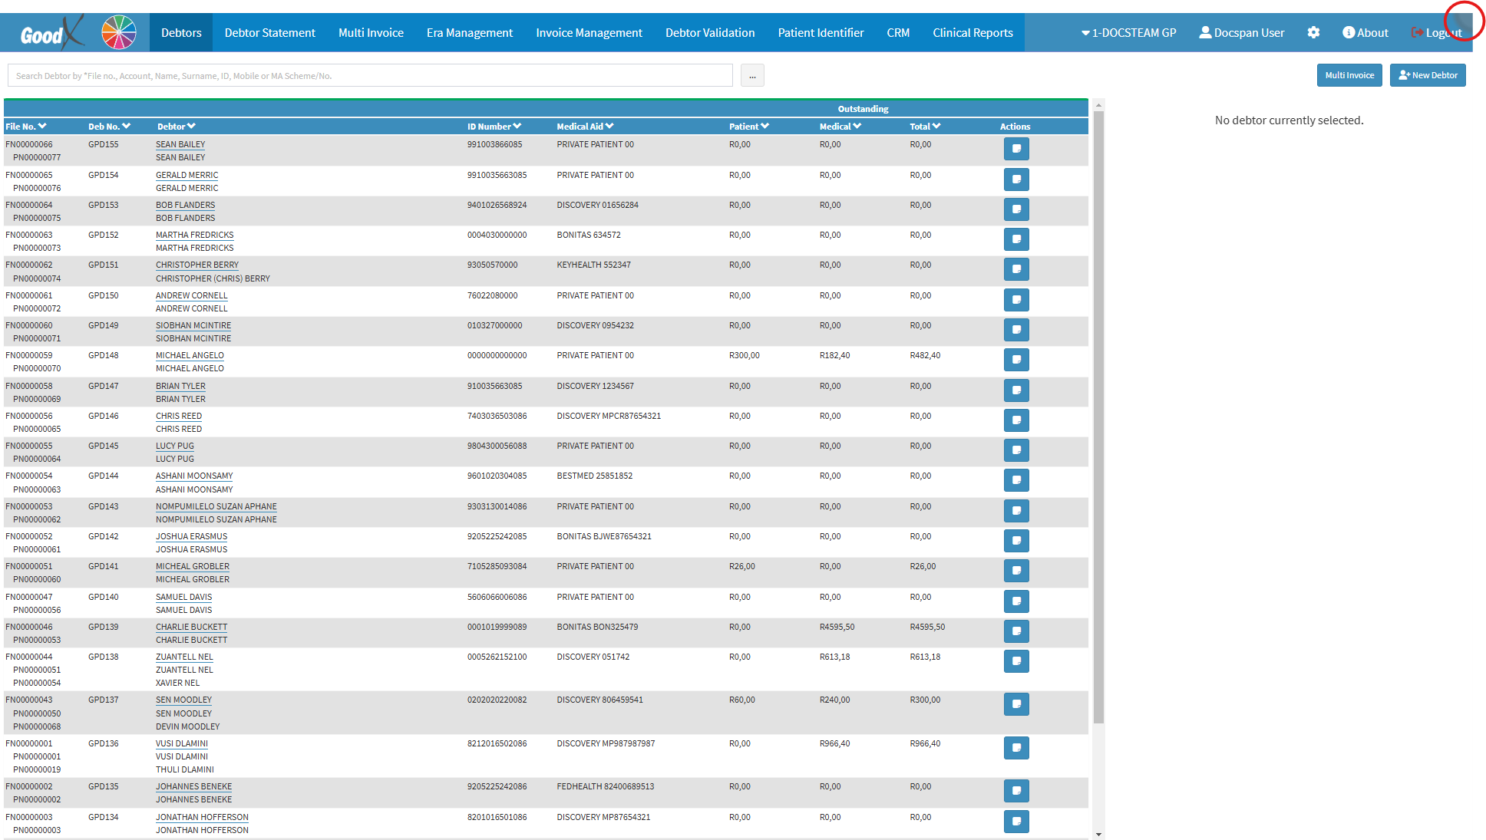Viewport: 1486px width, 840px height.
Task: Click the search debtor input field
Action: pyautogui.click(x=370, y=76)
